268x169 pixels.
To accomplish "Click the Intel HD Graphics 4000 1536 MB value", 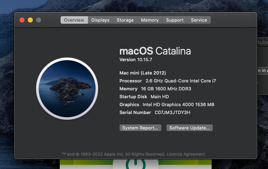I will (x=178, y=104).
